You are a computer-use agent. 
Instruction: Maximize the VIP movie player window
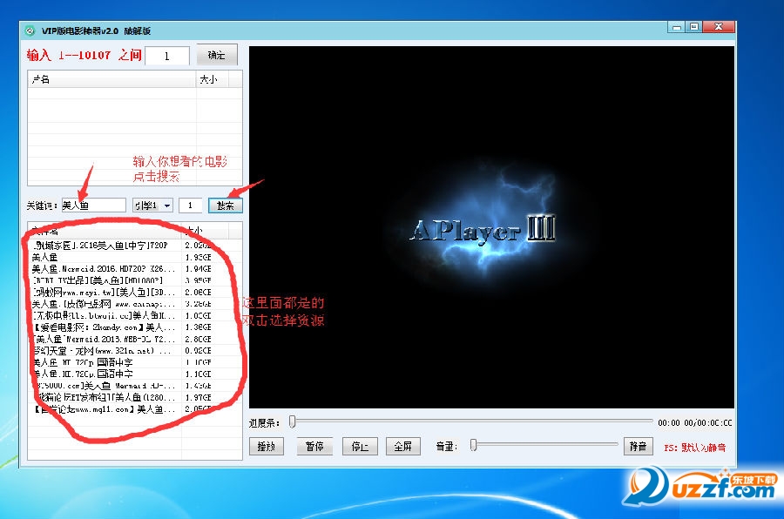click(694, 27)
